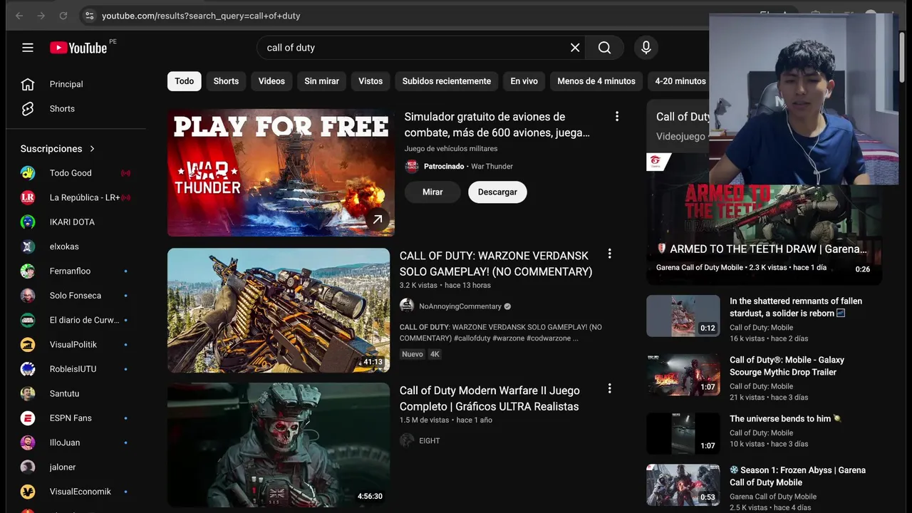Viewport: 912px width, 513px height.
Task: Select the Sin mirar filter chip
Action: point(321,81)
